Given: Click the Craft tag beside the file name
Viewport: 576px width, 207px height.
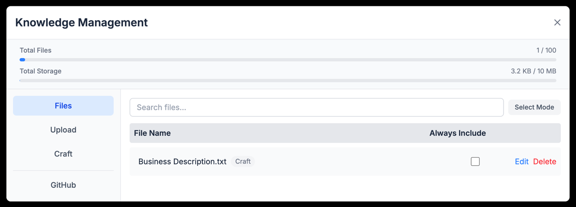Looking at the screenshot, I should tap(243, 161).
